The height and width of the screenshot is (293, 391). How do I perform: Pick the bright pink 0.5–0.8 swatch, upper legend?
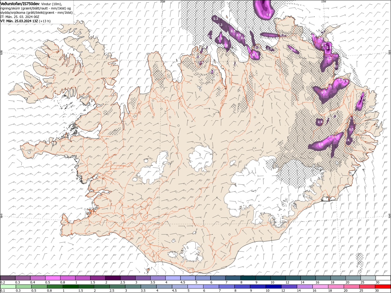(53, 278)
